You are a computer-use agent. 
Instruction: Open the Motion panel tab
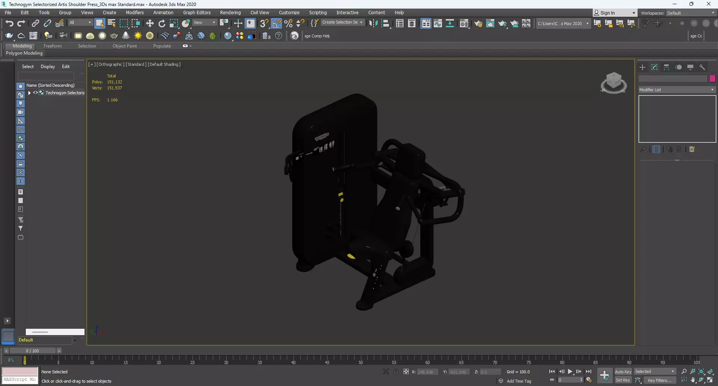click(678, 67)
